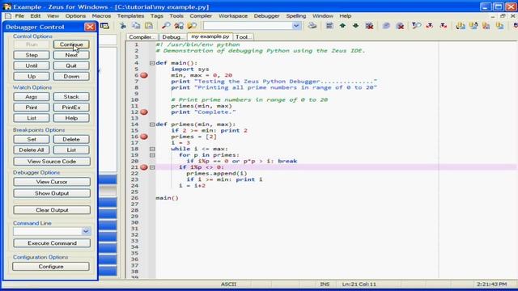Click the letter T with magnifier toolbar icon
The width and height of the screenshot is (518, 291).
[x=416, y=26]
